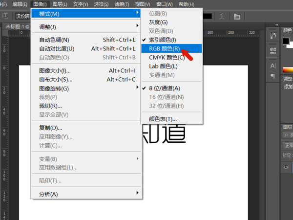
Task: Expand the 分析(A) submenu
Action: tap(86, 194)
